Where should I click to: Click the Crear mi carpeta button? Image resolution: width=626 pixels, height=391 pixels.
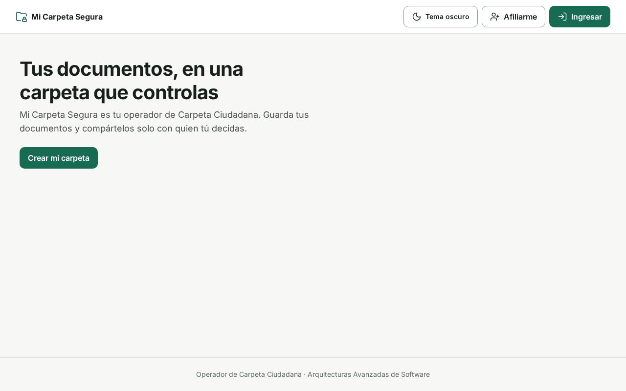(x=59, y=158)
